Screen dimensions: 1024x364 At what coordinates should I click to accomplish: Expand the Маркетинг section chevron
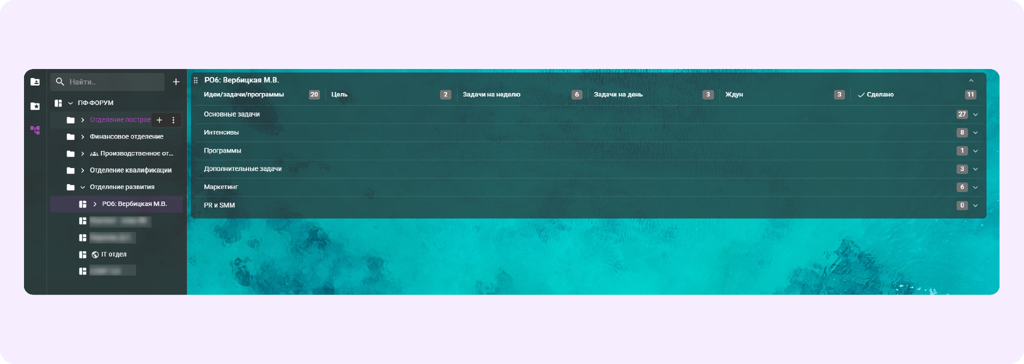(x=975, y=187)
